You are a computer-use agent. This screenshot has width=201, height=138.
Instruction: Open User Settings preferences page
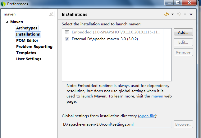click(29, 59)
